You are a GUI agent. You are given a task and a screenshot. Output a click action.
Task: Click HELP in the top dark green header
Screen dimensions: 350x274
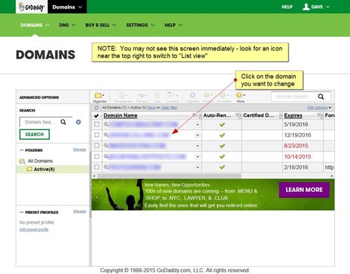tap(287, 7)
